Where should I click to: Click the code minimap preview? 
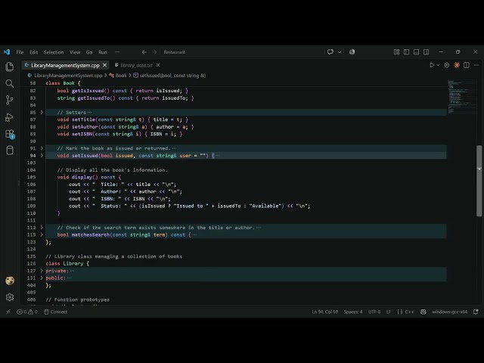tap(461, 97)
